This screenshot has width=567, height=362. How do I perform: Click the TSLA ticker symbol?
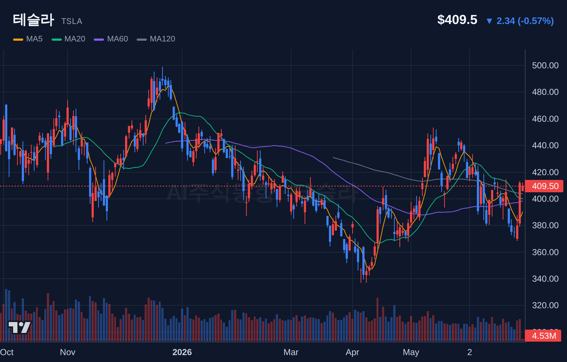[x=72, y=21]
